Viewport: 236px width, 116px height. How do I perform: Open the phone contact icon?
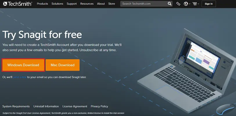[x=178, y=4]
